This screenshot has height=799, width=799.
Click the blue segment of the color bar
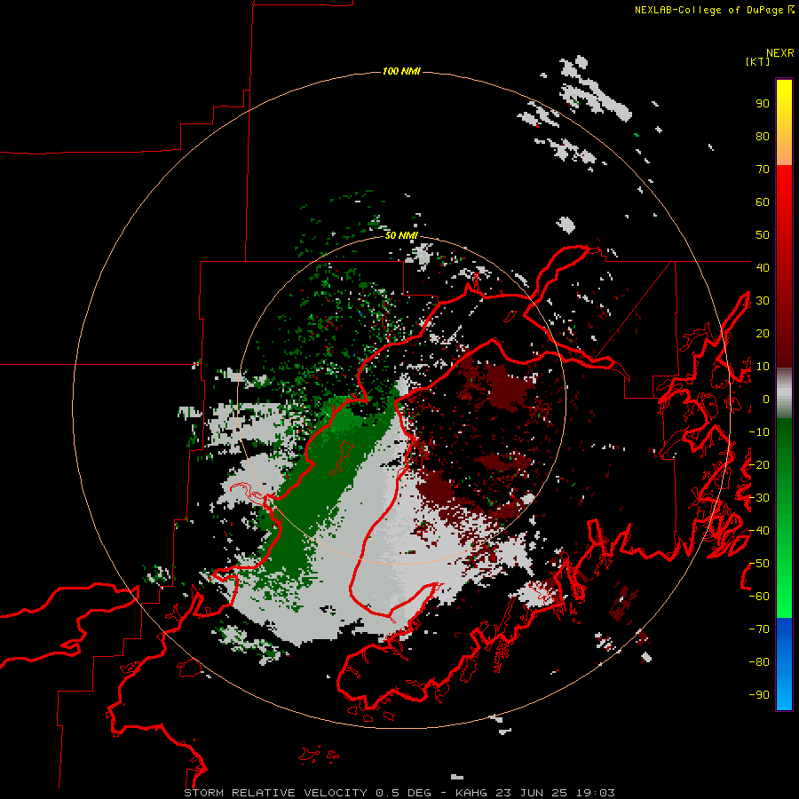coord(784,664)
